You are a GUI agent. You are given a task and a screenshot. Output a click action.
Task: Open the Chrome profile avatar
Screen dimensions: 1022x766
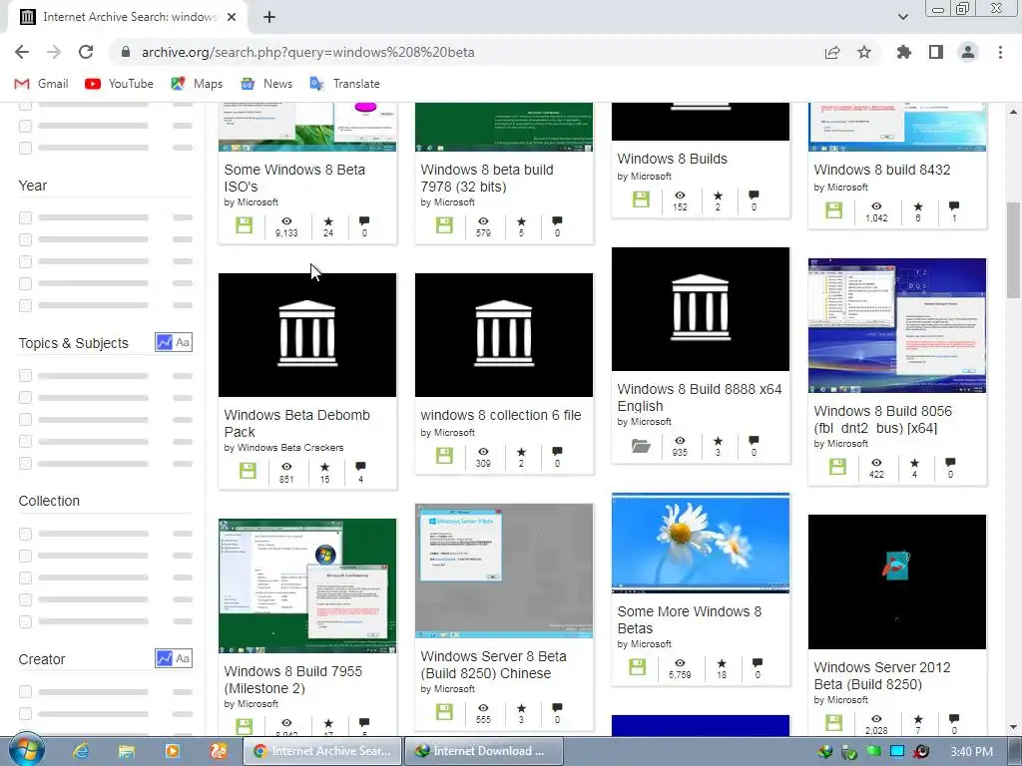click(x=968, y=52)
